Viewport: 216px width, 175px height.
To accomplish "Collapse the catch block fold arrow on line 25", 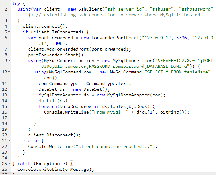I will point(9,164).
